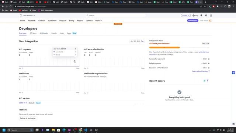Open a new browser tab
This screenshot has height=133, width=236.
206,2
